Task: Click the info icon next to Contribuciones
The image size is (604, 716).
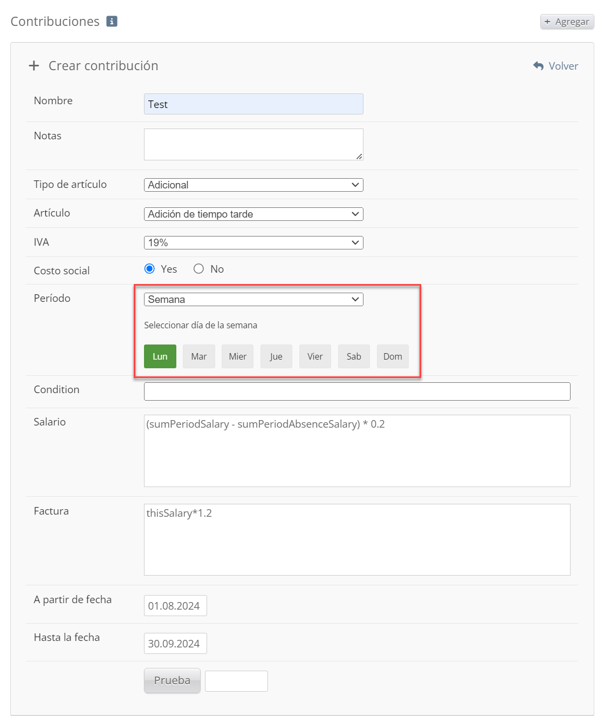Action: pyautogui.click(x=112, y=21)
